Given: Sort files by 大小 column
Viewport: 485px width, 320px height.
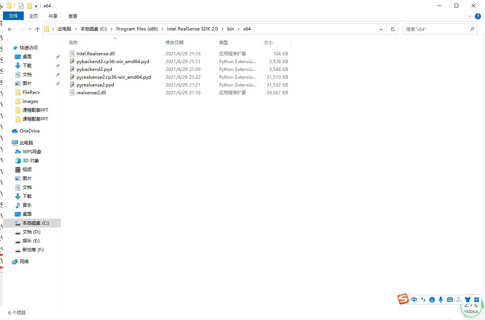Looking at the screenshot, I should [x=268, y=43].
